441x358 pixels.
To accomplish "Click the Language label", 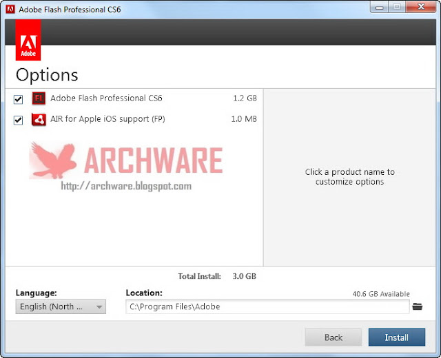I will [37, 293].
